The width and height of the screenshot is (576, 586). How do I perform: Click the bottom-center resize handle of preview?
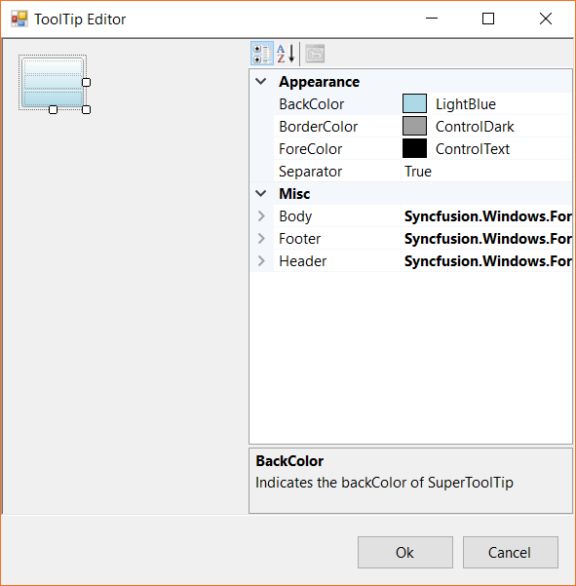(53, 109)
